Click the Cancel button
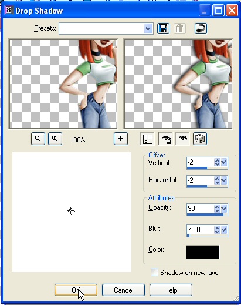Viewport: 241px width, 305px height. coord(123,290)
